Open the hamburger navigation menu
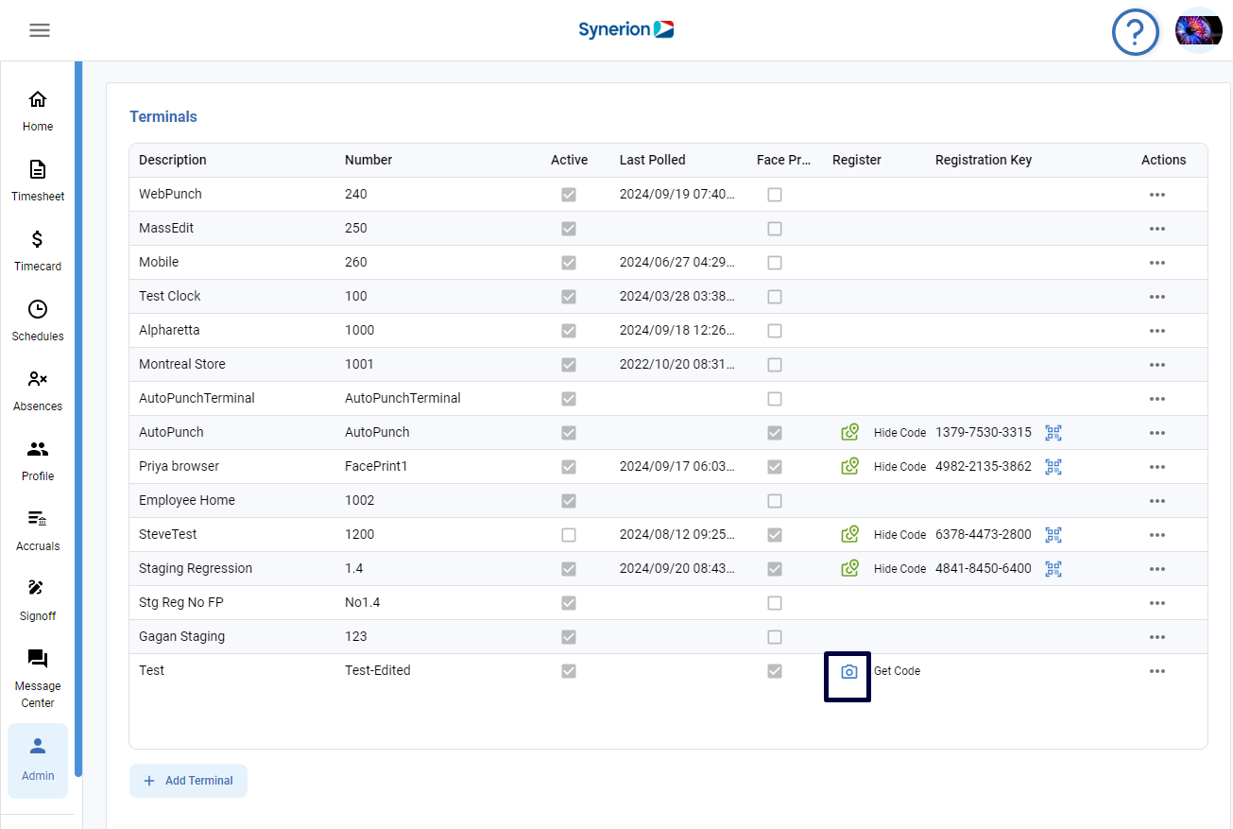The height and width of the screenshot is (829, 1233). point(39,30)
